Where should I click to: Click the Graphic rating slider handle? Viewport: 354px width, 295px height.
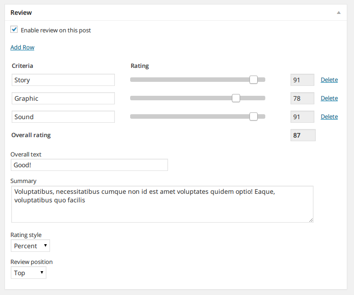pos(236,98)
